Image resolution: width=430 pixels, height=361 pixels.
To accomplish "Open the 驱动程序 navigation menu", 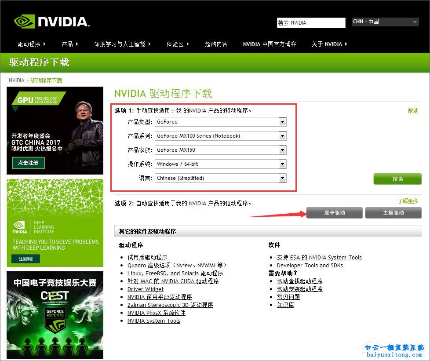I will tap(31, 44).
